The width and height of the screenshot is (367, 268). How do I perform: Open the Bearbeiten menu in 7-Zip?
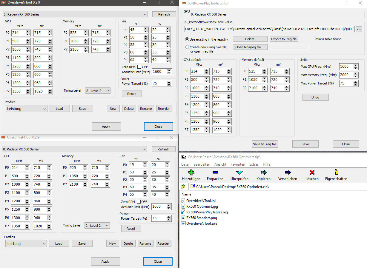[202, 164]
